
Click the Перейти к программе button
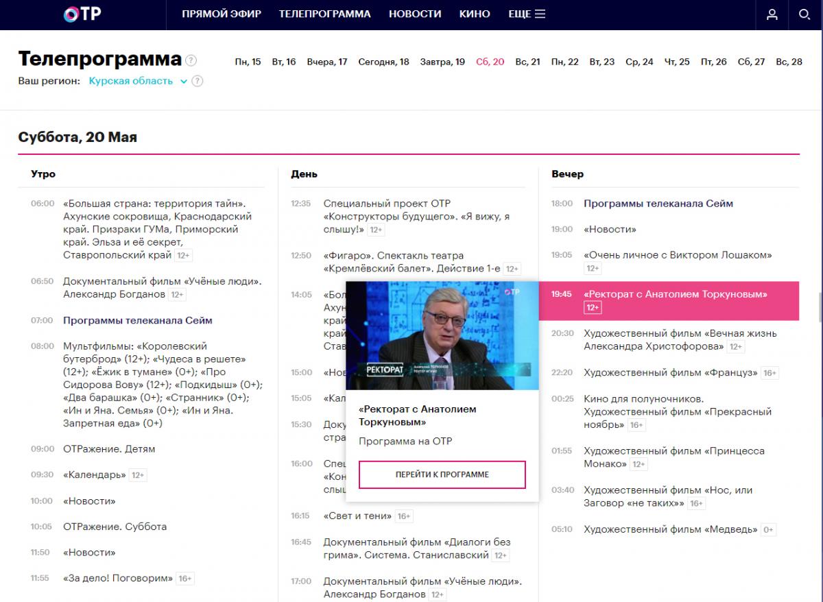click(442, 474)
